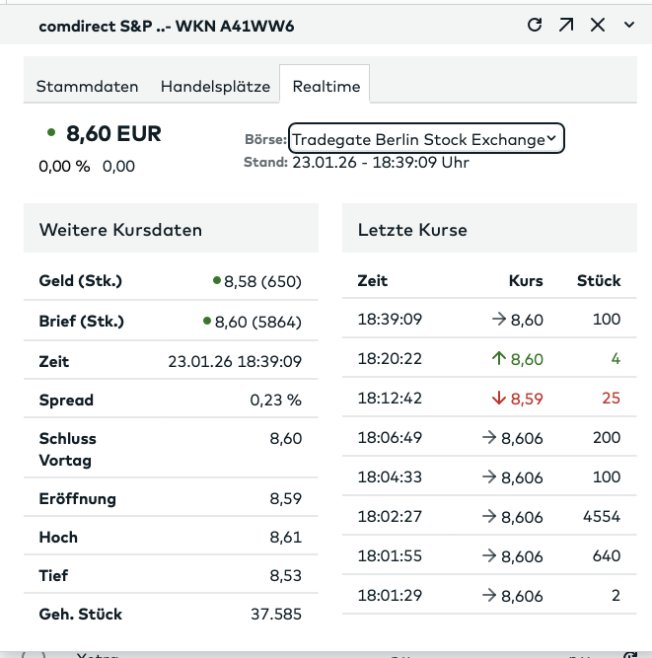Click the sideways arrow in the 18:39:09 row
The height and width of the screenshot is (658, 652).
pos(499,320)
